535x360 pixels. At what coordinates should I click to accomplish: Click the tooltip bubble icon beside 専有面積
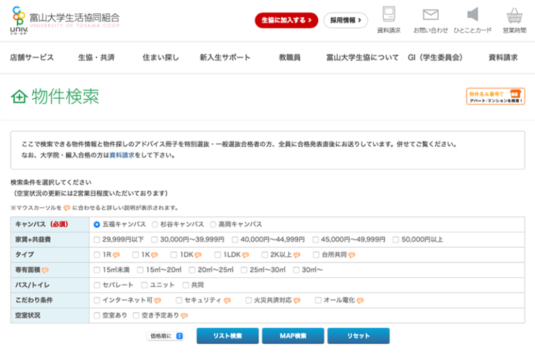click(x=45, y=270)
